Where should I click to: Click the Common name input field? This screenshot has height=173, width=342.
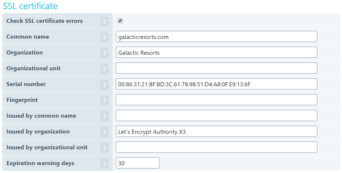[216, 37]
